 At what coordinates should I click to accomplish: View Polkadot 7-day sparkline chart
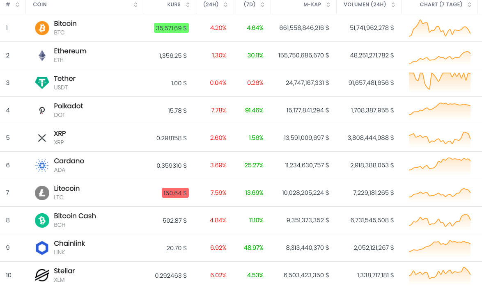pyautogui.click(x=440, y=110)
